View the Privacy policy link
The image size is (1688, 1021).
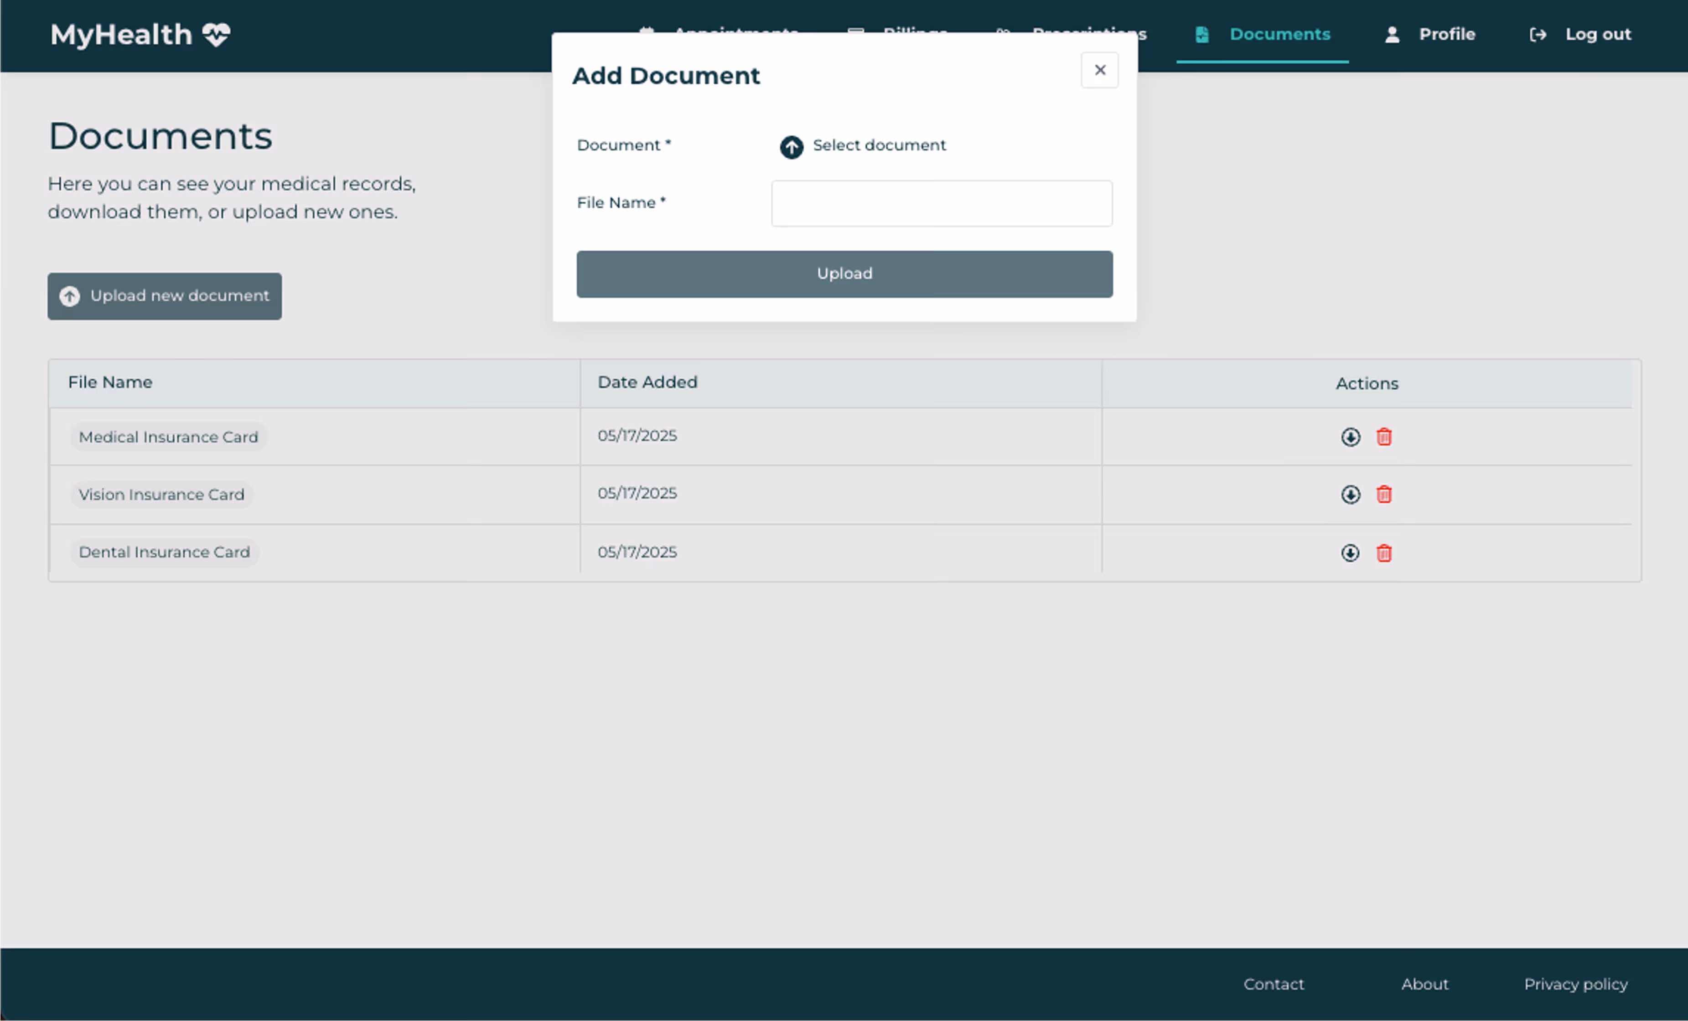pos(1576,984)
